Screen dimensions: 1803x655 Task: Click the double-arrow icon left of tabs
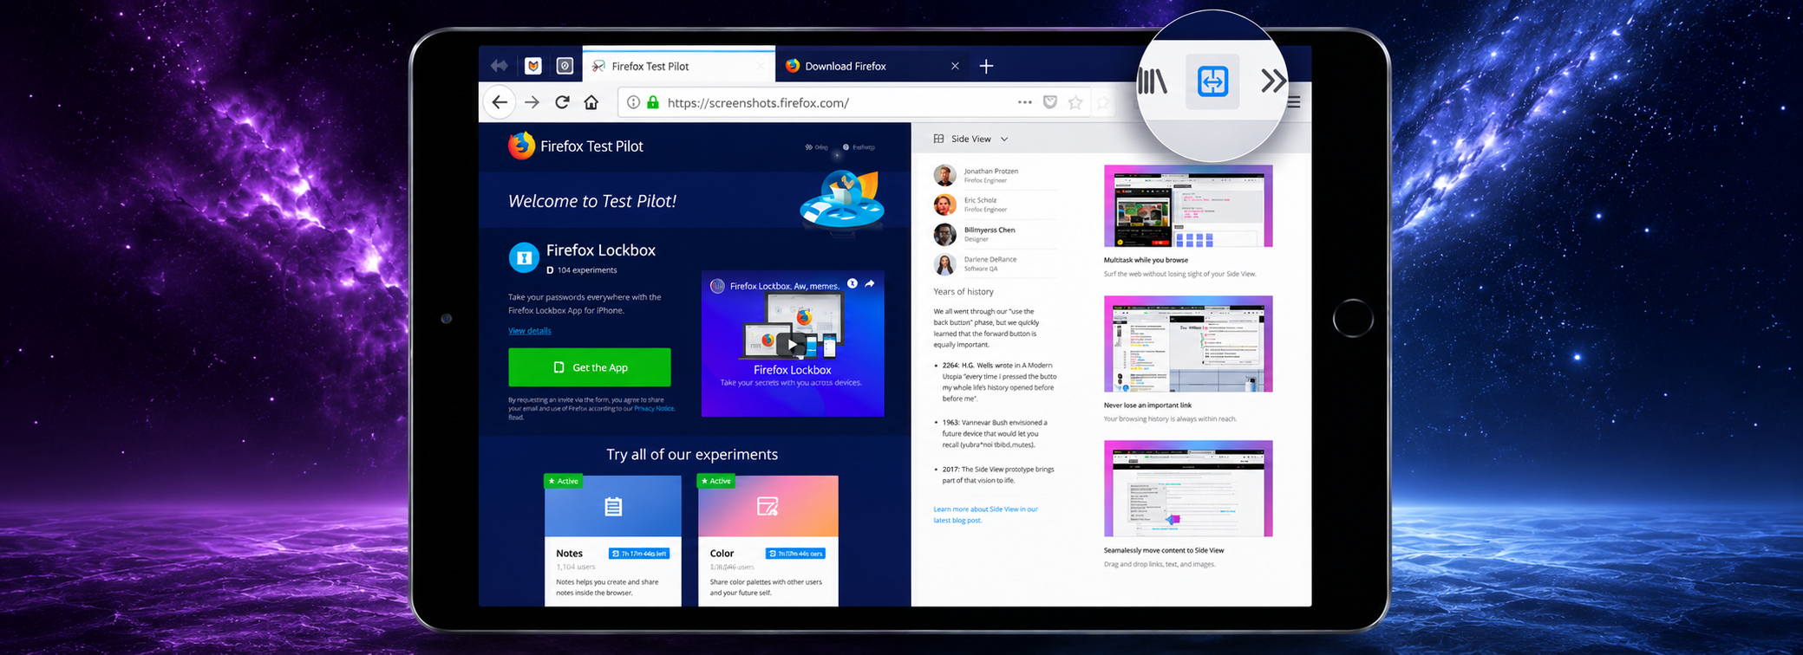[x=499, y=66]
